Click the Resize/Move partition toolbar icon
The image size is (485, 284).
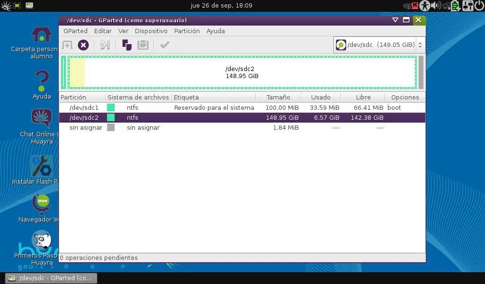pyautogui.click(x=105, y=45)
